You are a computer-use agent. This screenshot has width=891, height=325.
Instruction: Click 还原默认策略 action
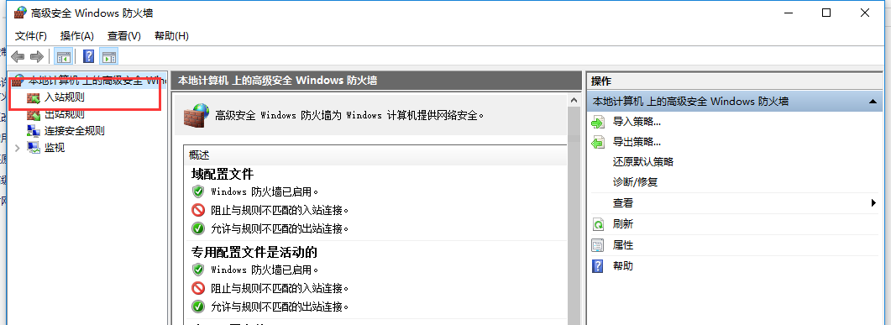point(642,162)
